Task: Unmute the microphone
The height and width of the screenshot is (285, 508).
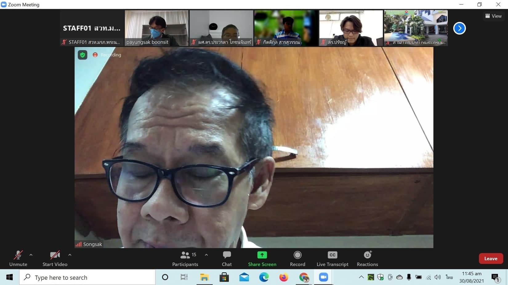Action: pyautogui.click(x=18, y=258)
